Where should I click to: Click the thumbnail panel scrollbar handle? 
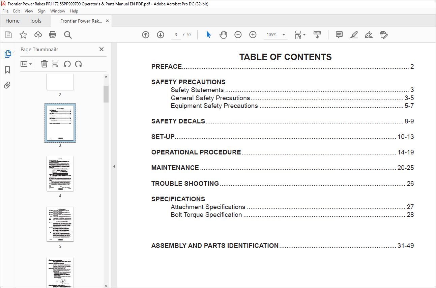(106, 94)
